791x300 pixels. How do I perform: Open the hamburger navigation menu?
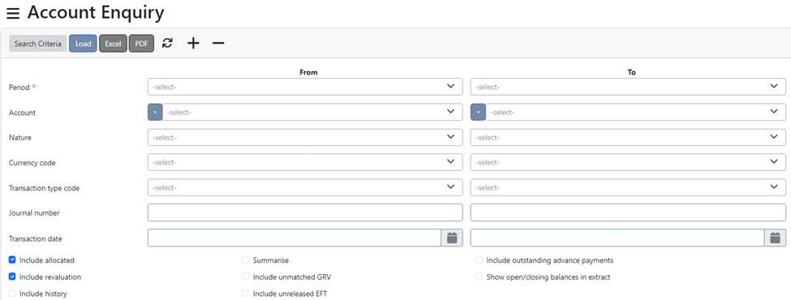tap(13, 14)
